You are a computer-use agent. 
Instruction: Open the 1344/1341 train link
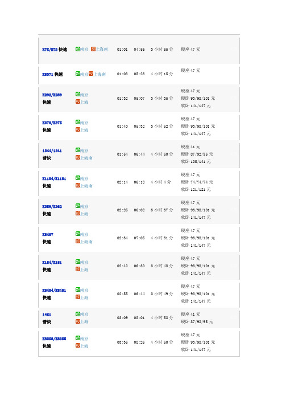coord(52,150)
